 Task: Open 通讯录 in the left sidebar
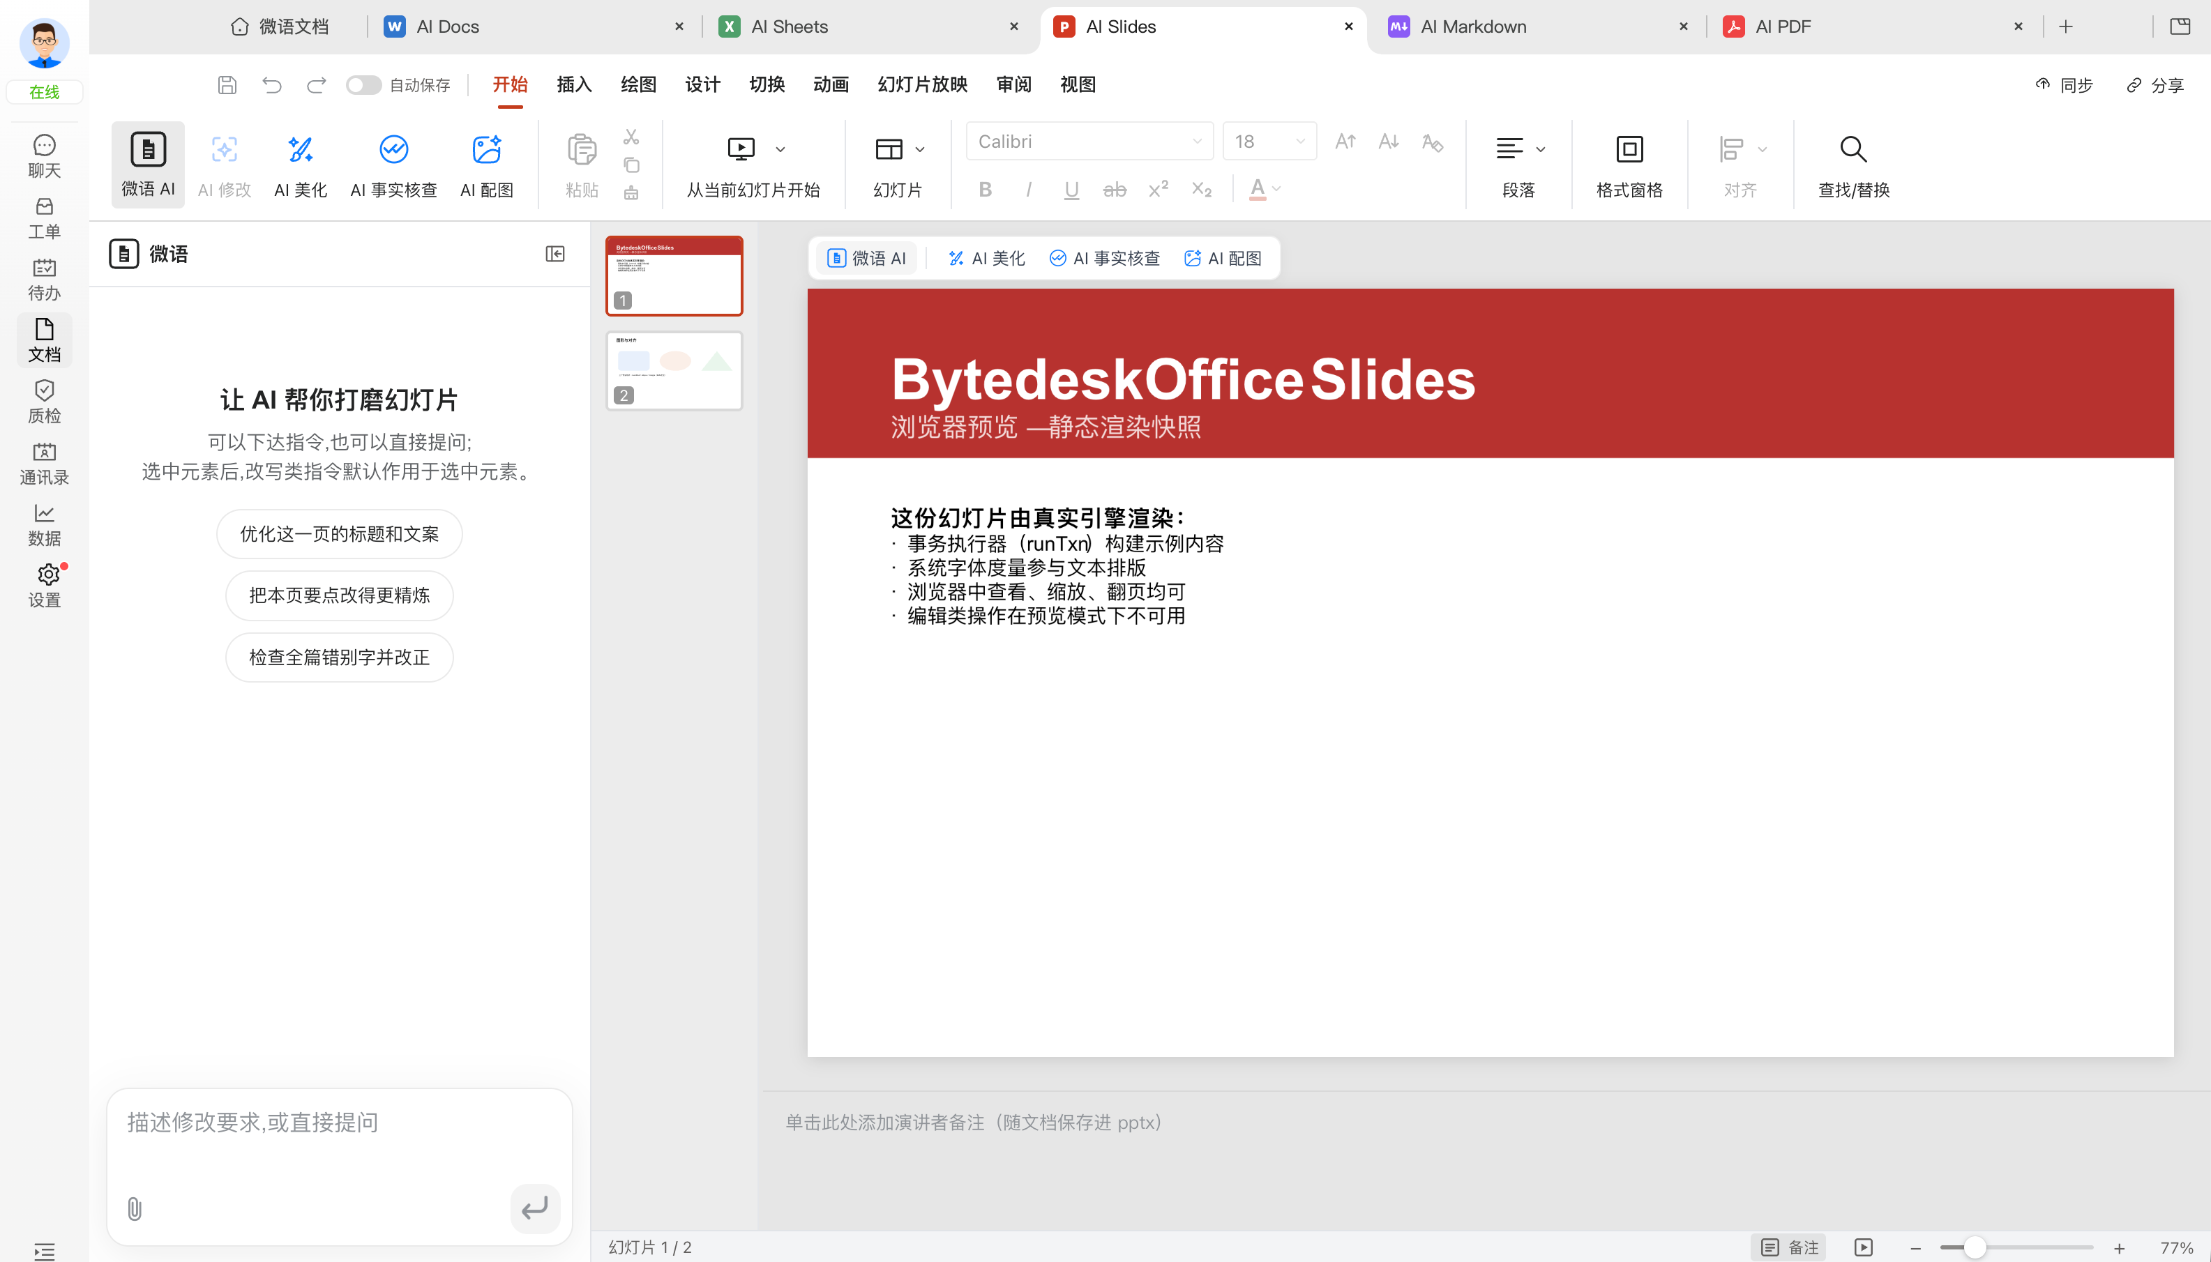[x=44, y=463]
